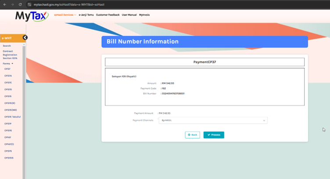Open the CP37E Takaful form
This screenshot has width=330, height=179.
point(13,117)
